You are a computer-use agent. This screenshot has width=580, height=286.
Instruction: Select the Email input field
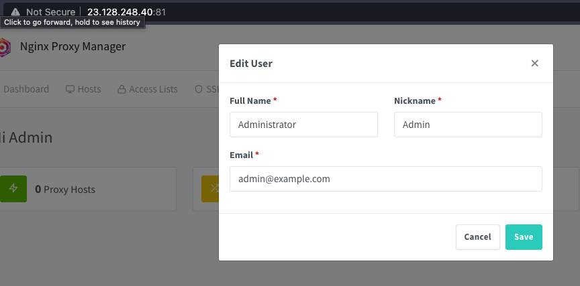(x=385, y=179)
